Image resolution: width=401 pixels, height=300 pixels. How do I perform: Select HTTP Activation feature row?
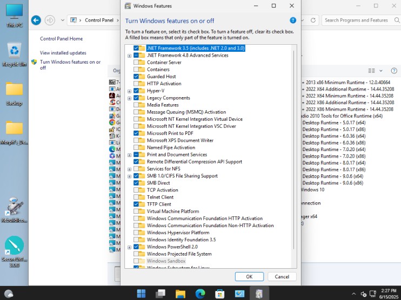tap(164, 84)
